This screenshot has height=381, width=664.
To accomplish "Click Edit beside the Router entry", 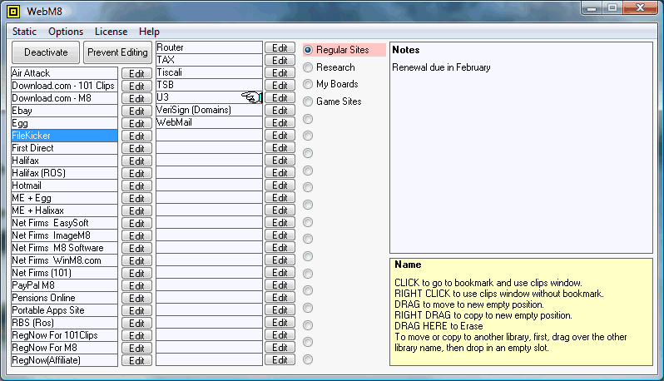I will click(280, 48).
